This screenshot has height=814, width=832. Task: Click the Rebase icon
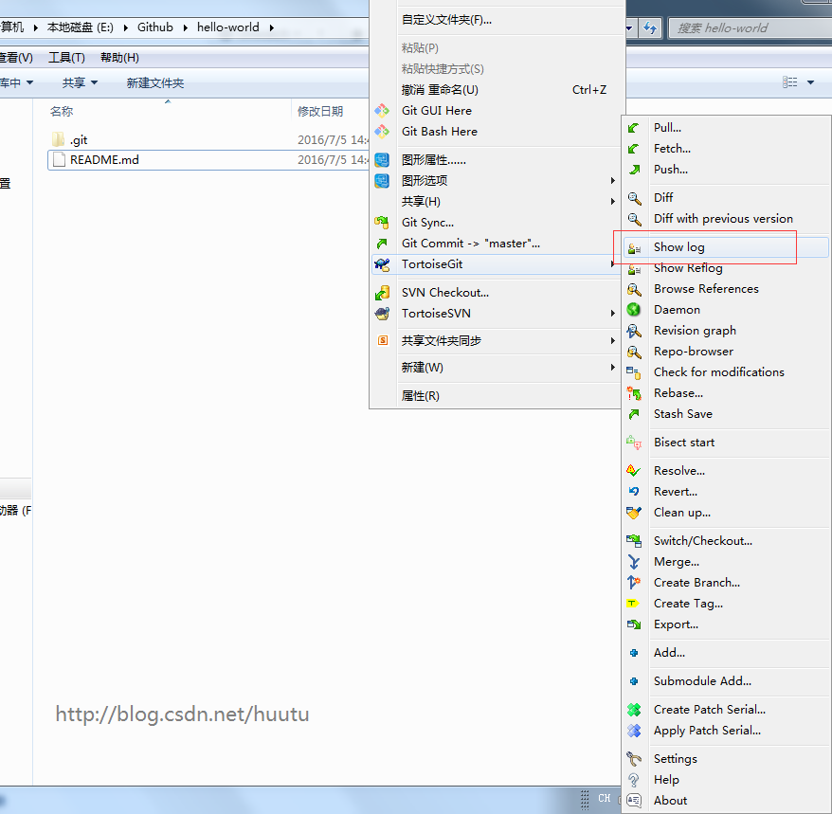pyautogui.click(x=634, y=393)
